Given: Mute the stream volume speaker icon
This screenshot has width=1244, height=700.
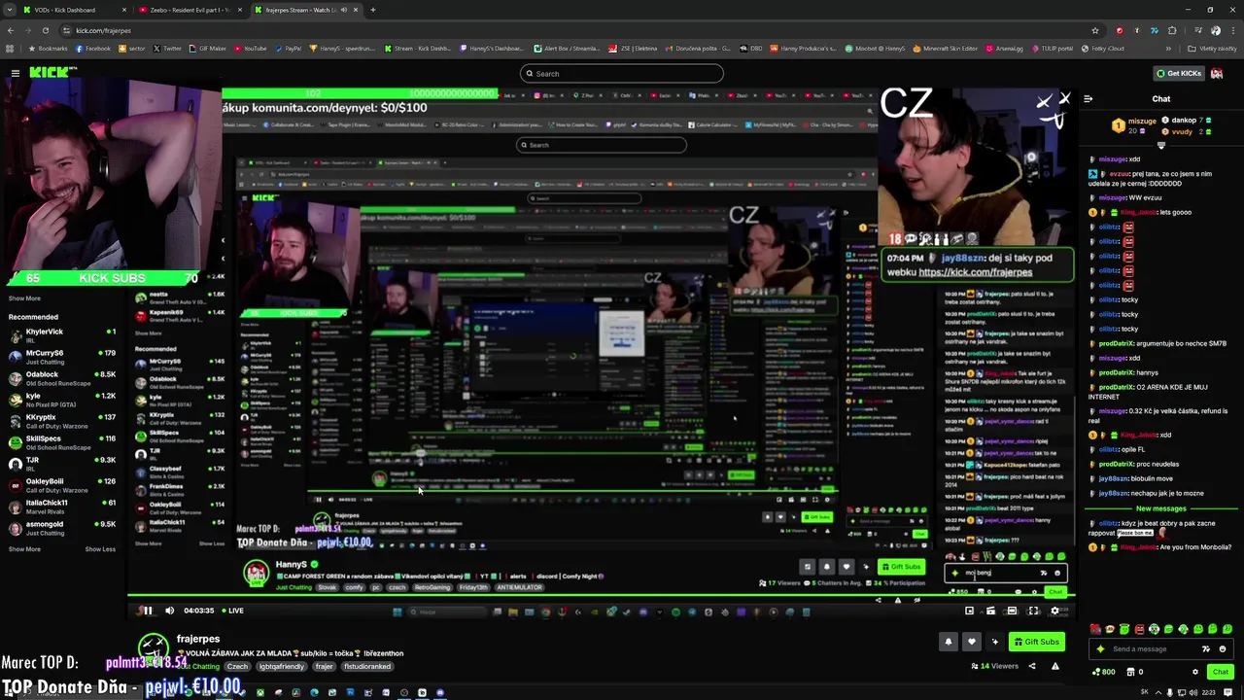Looking at the screenshot, I should 169,611.
